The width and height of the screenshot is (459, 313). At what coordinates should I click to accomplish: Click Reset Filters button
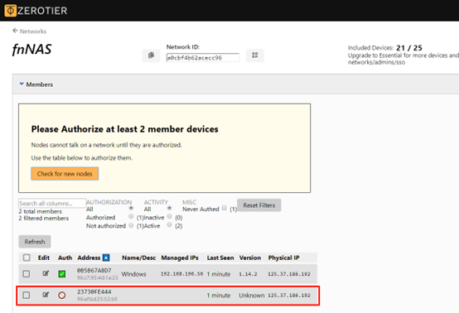click(259, 205)
